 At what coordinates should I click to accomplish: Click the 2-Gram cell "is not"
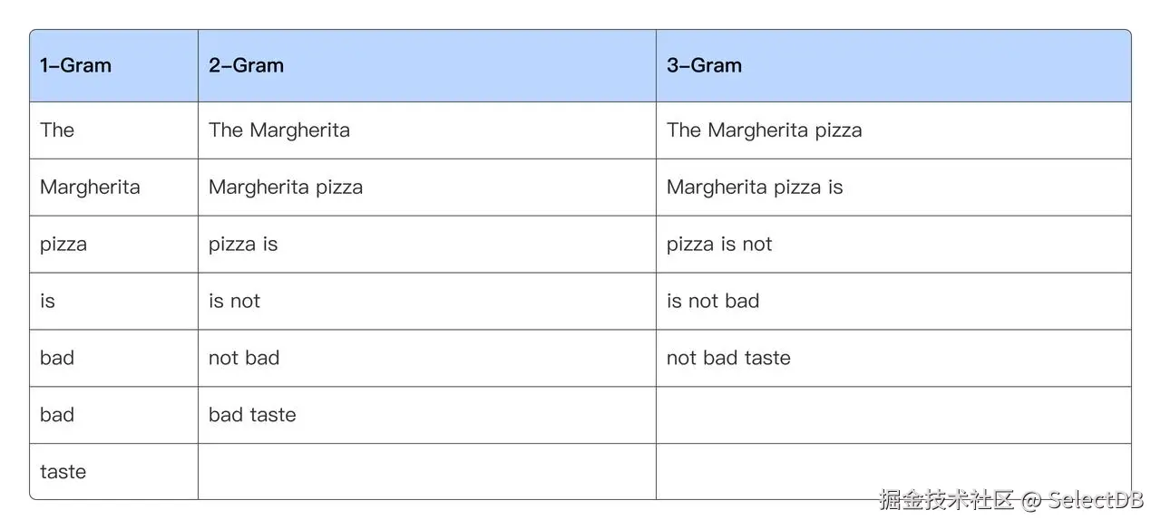[x=234, y=302]
